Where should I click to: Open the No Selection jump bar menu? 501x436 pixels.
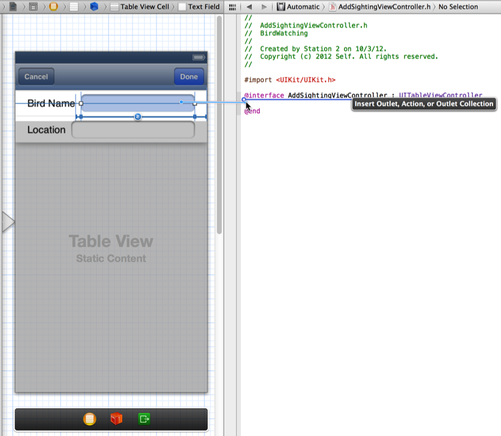(458, 7)
